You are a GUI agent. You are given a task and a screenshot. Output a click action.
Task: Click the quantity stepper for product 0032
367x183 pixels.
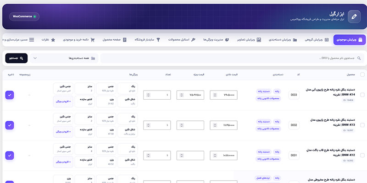pos(148,125)
